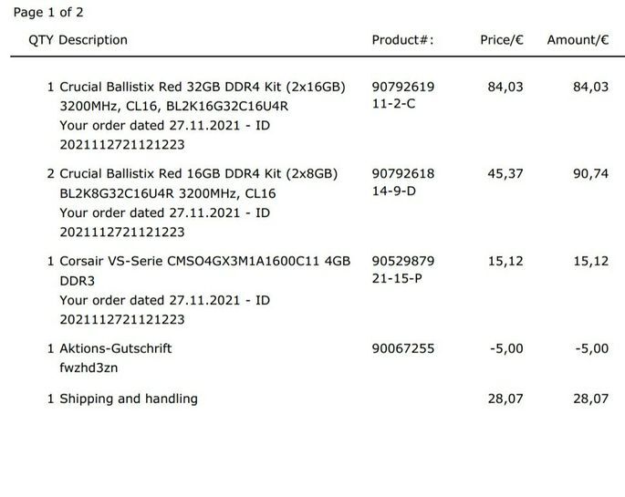Screen dimensions: 625x497
Task: Select product number 90529879
Action: pyautogui.click(x=403, y=261)
